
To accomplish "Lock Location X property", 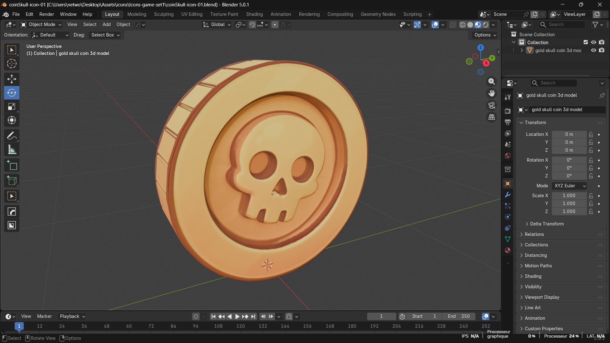I will click(x=591, y=134).
